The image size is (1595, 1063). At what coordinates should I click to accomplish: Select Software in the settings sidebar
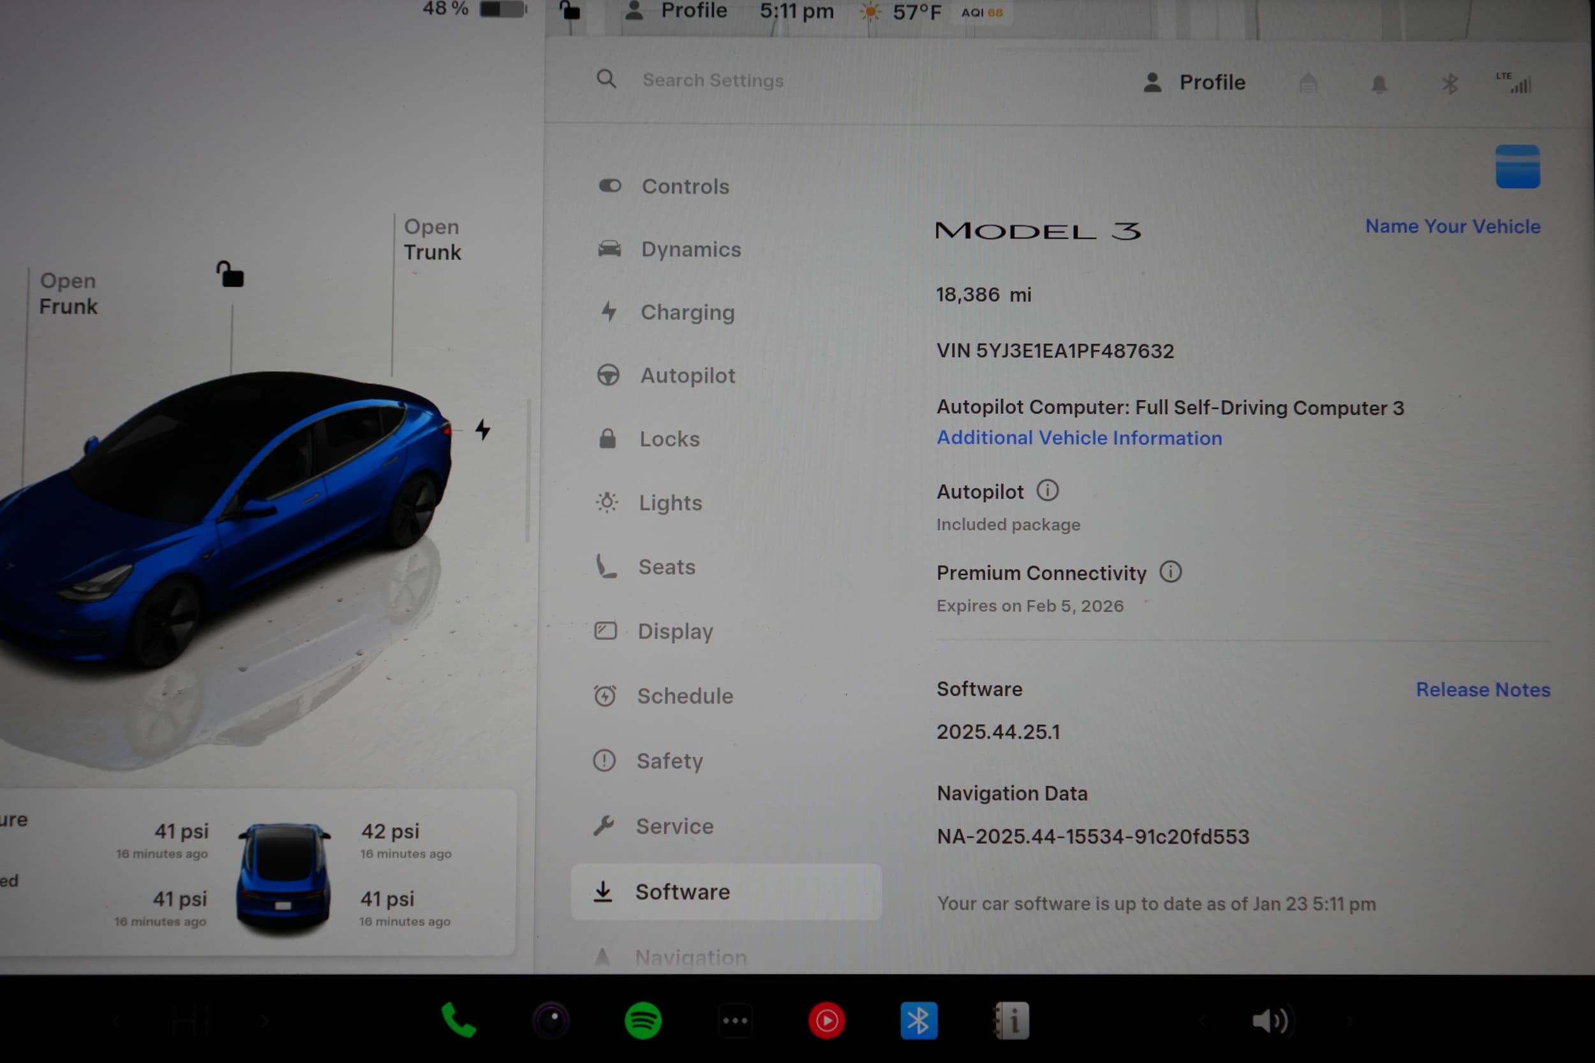pos(681,892)
